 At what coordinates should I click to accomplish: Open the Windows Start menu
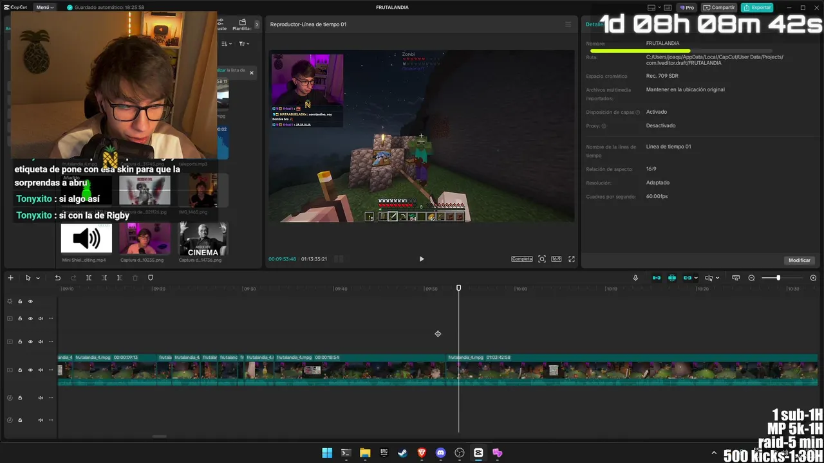pyautogui.click(x=327, y=453)
